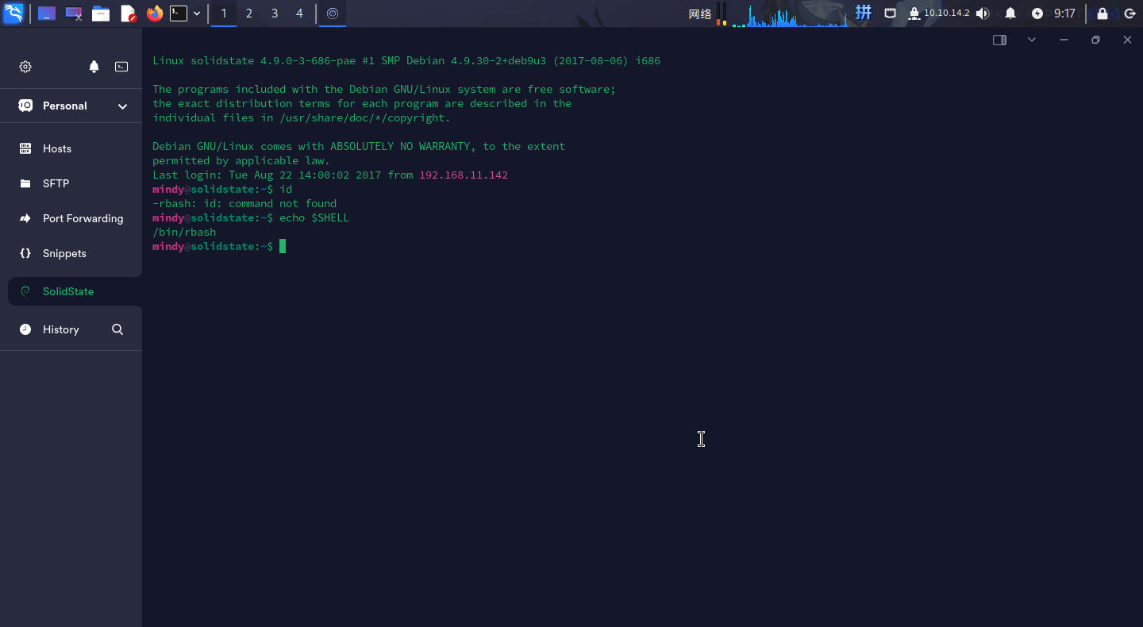Viewport: 1143px width, 627px height.
Task: Click the Snippets braces icon
Action: coord(25,253)
